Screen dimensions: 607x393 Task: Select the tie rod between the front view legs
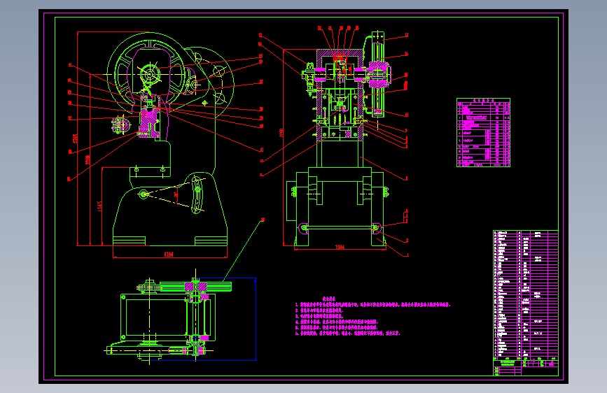340,228
